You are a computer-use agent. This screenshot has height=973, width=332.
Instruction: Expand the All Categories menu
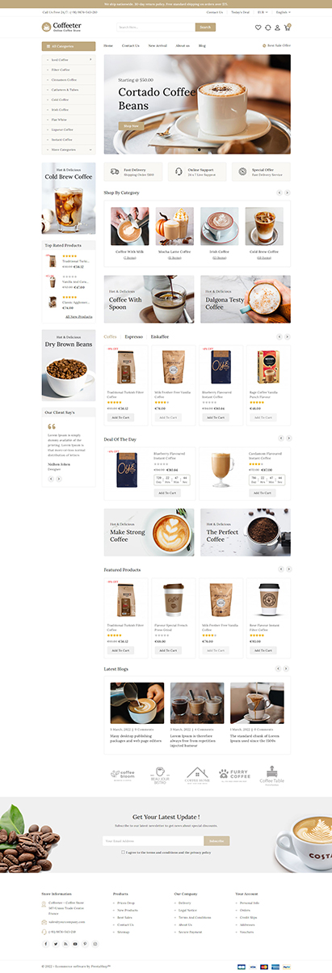click(x=68, y=47)
